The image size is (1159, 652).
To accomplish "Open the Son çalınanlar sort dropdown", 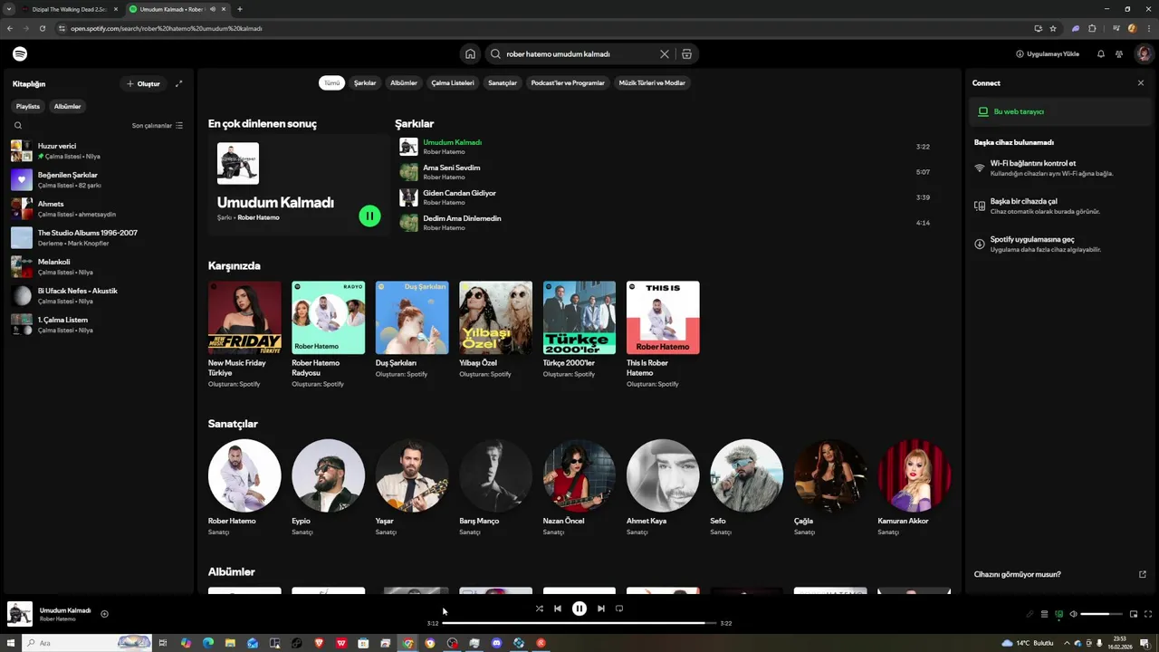I will [x=158, y=126].
